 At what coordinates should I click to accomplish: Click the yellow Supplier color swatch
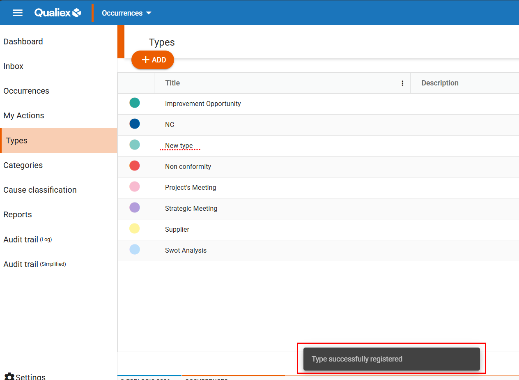[135, 229]
